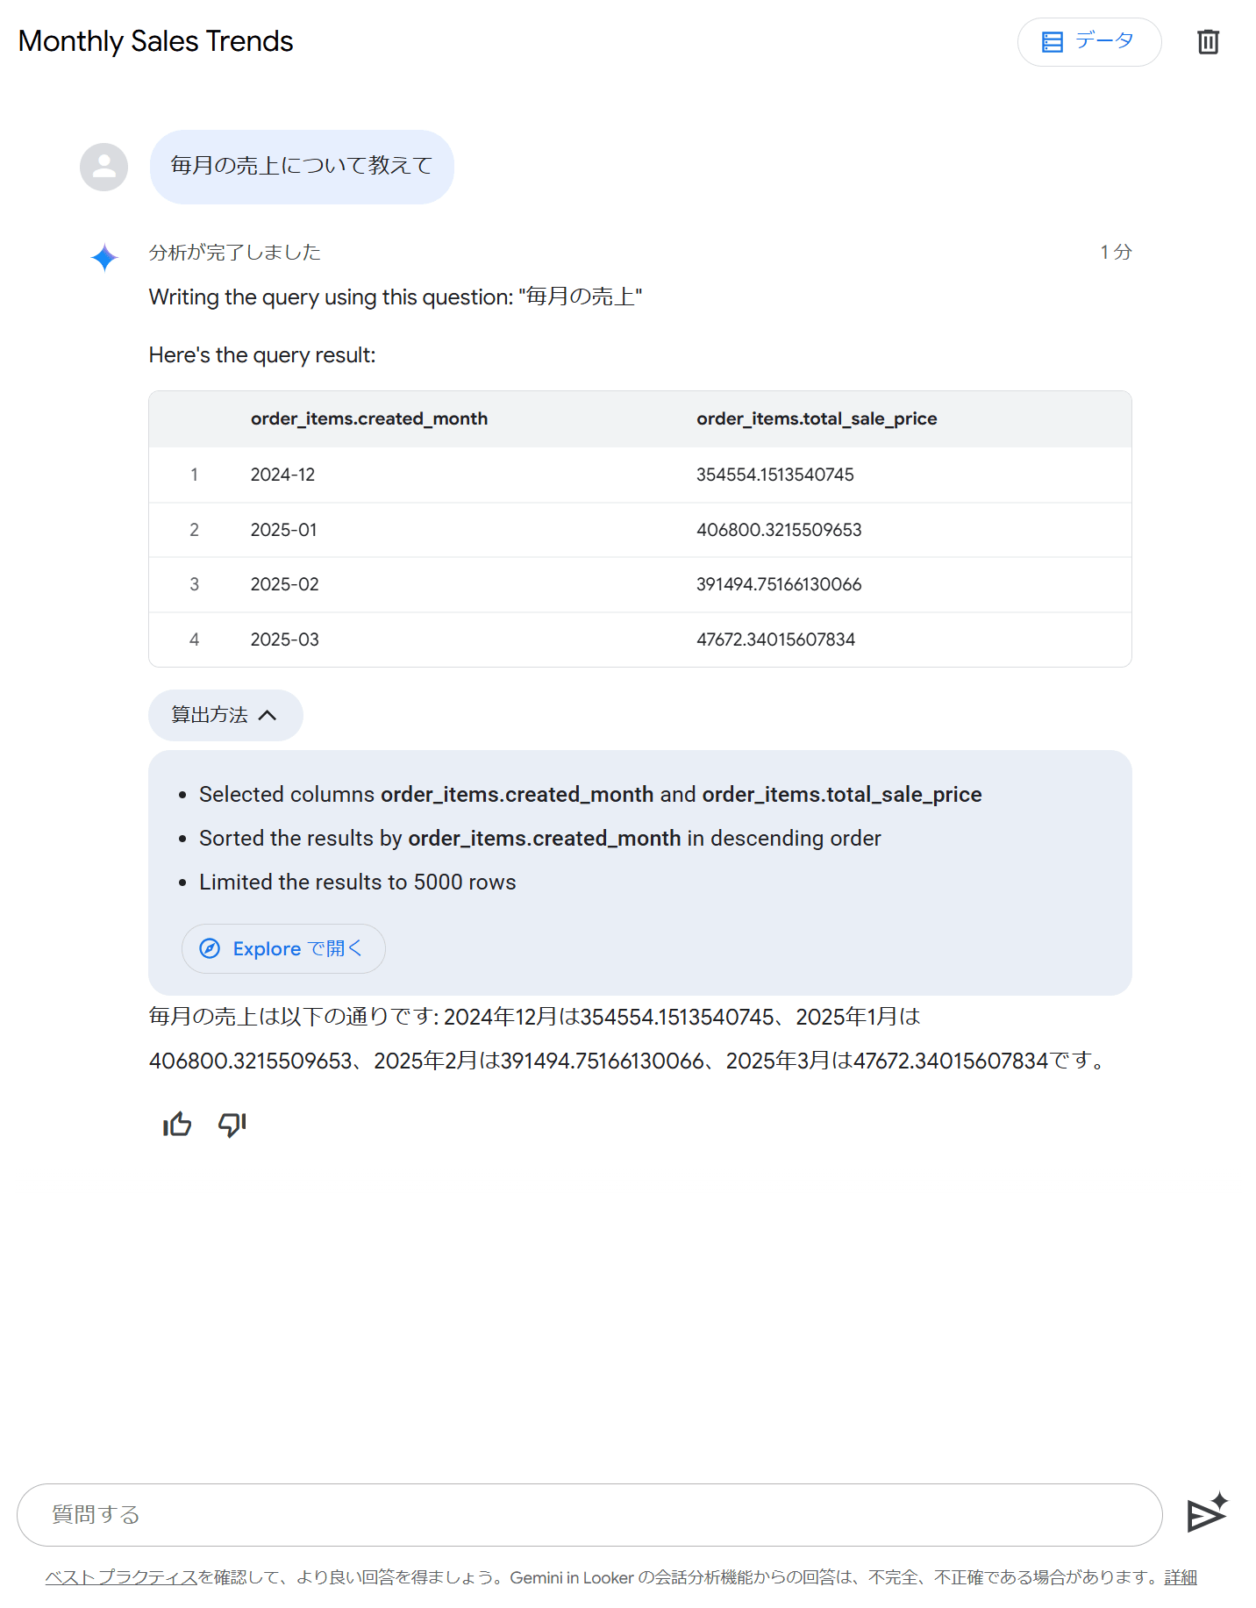Focus the 質問する input field
The height and width of the screenshot is (1608, 1256).
pos(589,1514)
